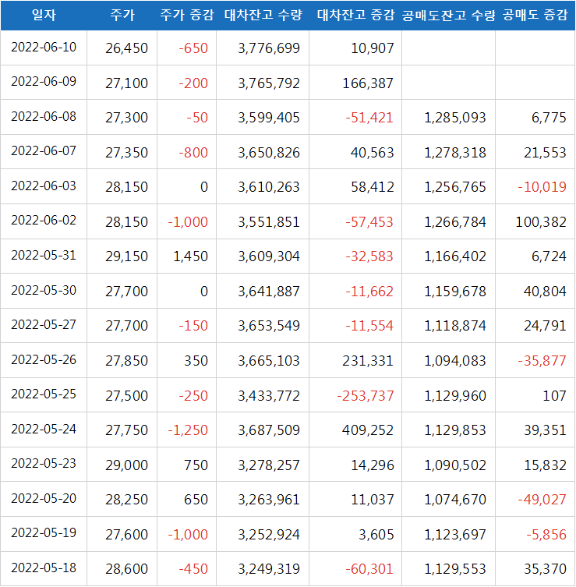This screenshot has height=587, width=576.
Task: Click price value 28,600
Action: tap(126, 569)
